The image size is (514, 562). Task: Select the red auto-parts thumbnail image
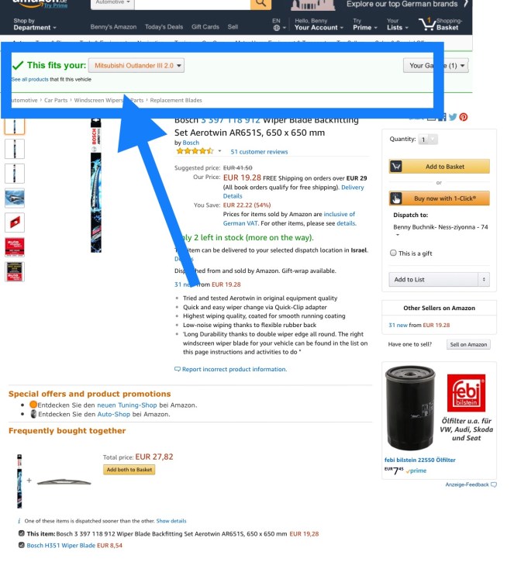pos(15,247)
